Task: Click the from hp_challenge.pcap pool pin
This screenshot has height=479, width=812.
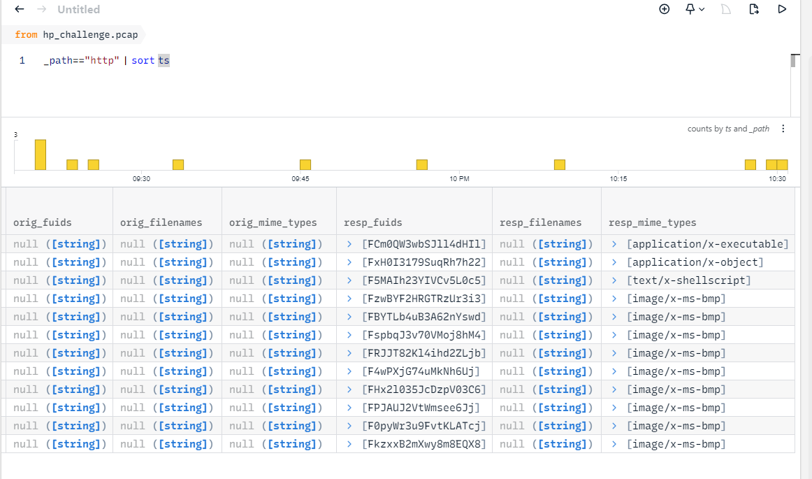Action: 76,34
